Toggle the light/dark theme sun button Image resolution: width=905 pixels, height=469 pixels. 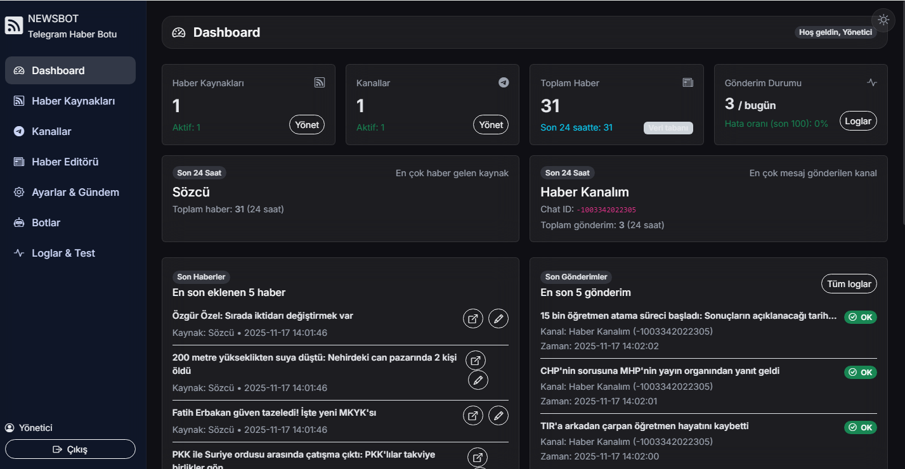[883, 19]
